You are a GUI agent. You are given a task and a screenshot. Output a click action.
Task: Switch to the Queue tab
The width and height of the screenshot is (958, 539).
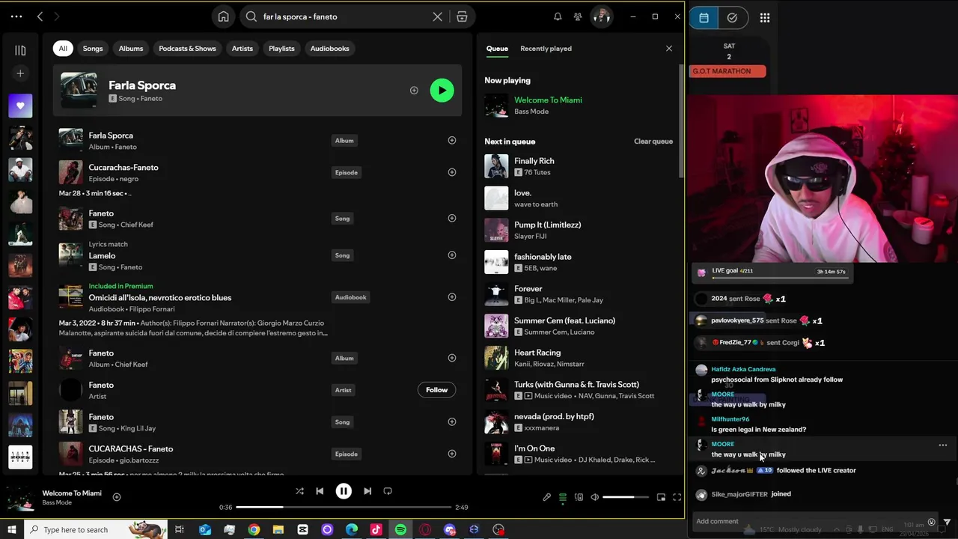(x=497, y=49)
